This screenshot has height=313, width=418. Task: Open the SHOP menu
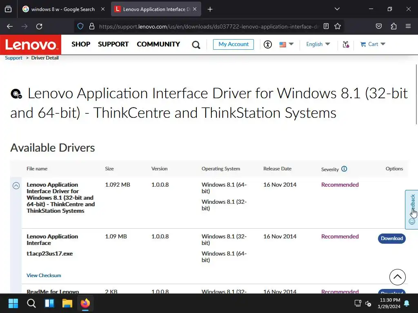81,44
